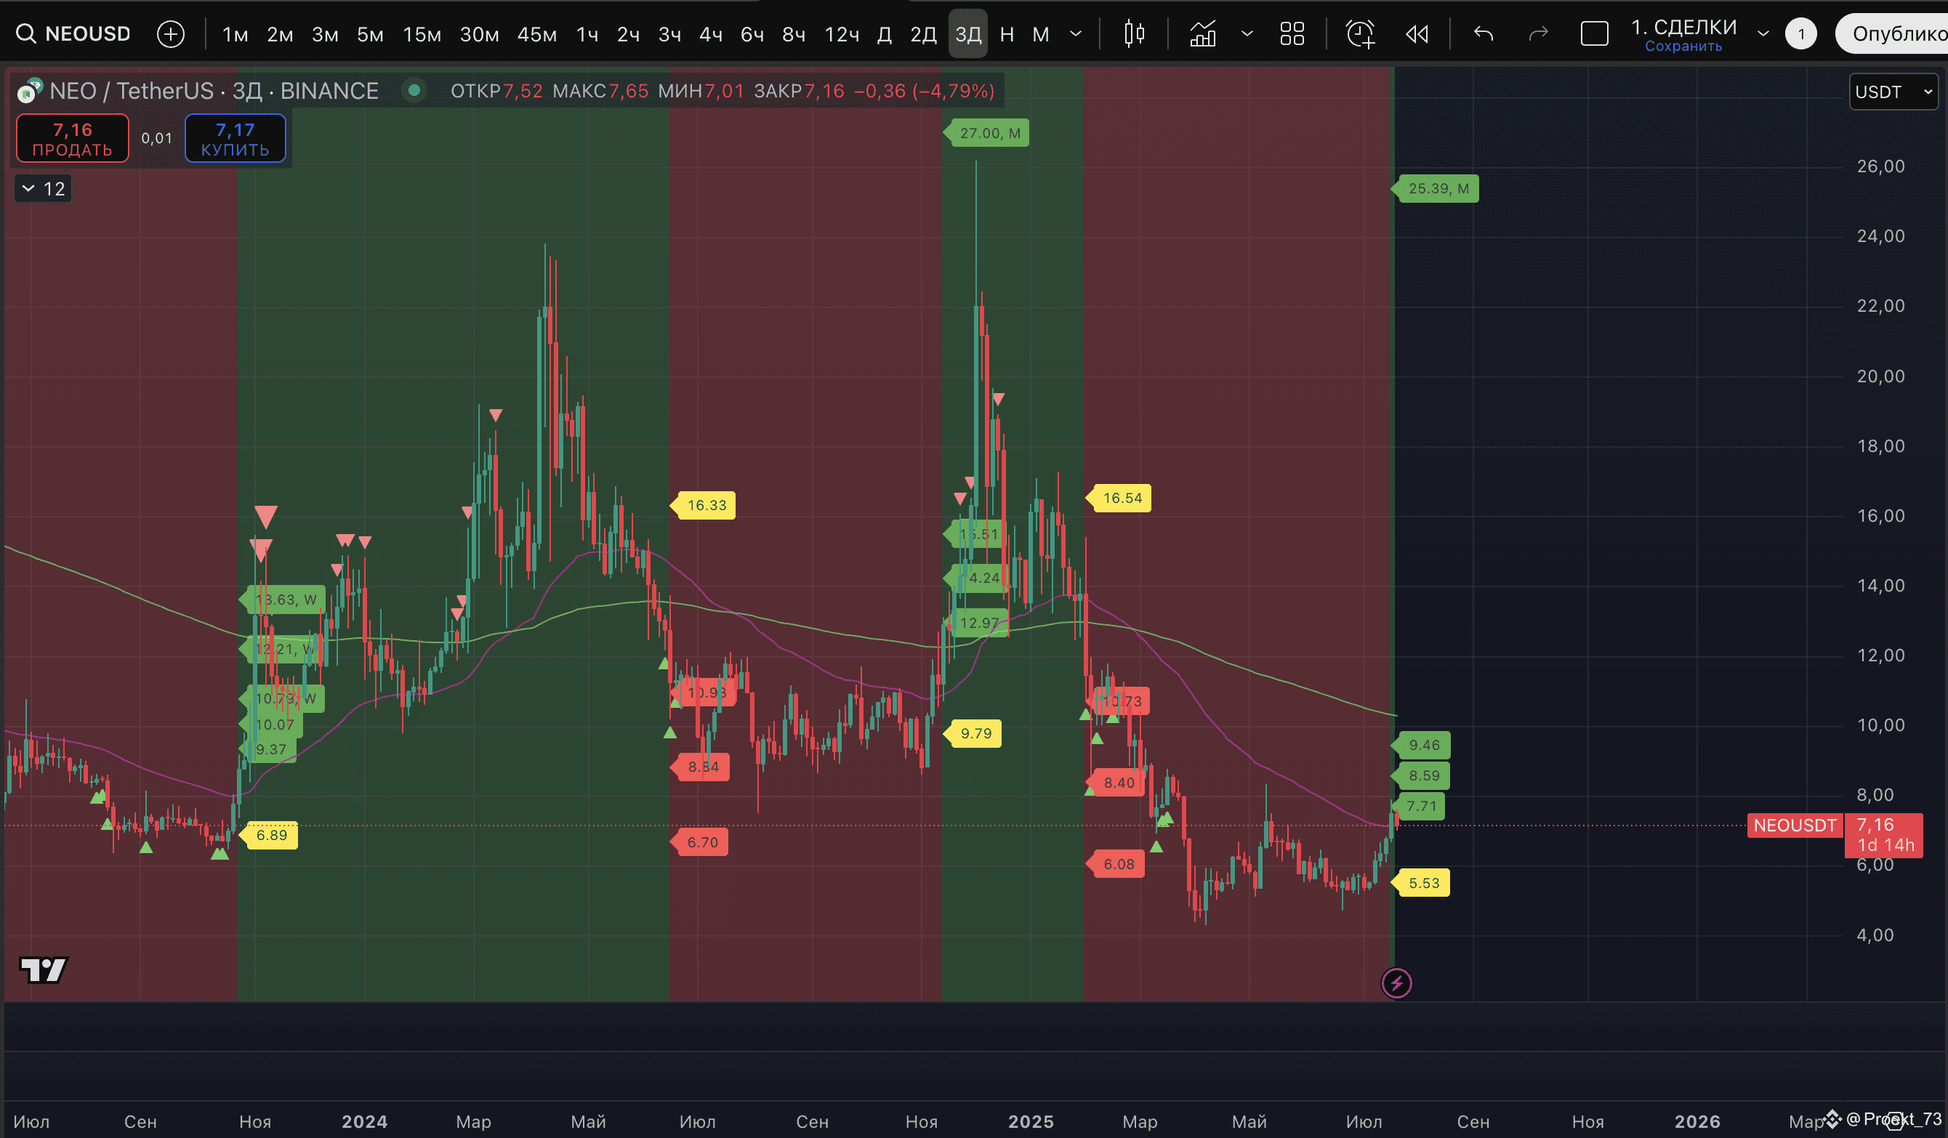Choose the weekly Н timeframe
The width and height of the screenshot is (1948, 1138).
pos(1007,34)
